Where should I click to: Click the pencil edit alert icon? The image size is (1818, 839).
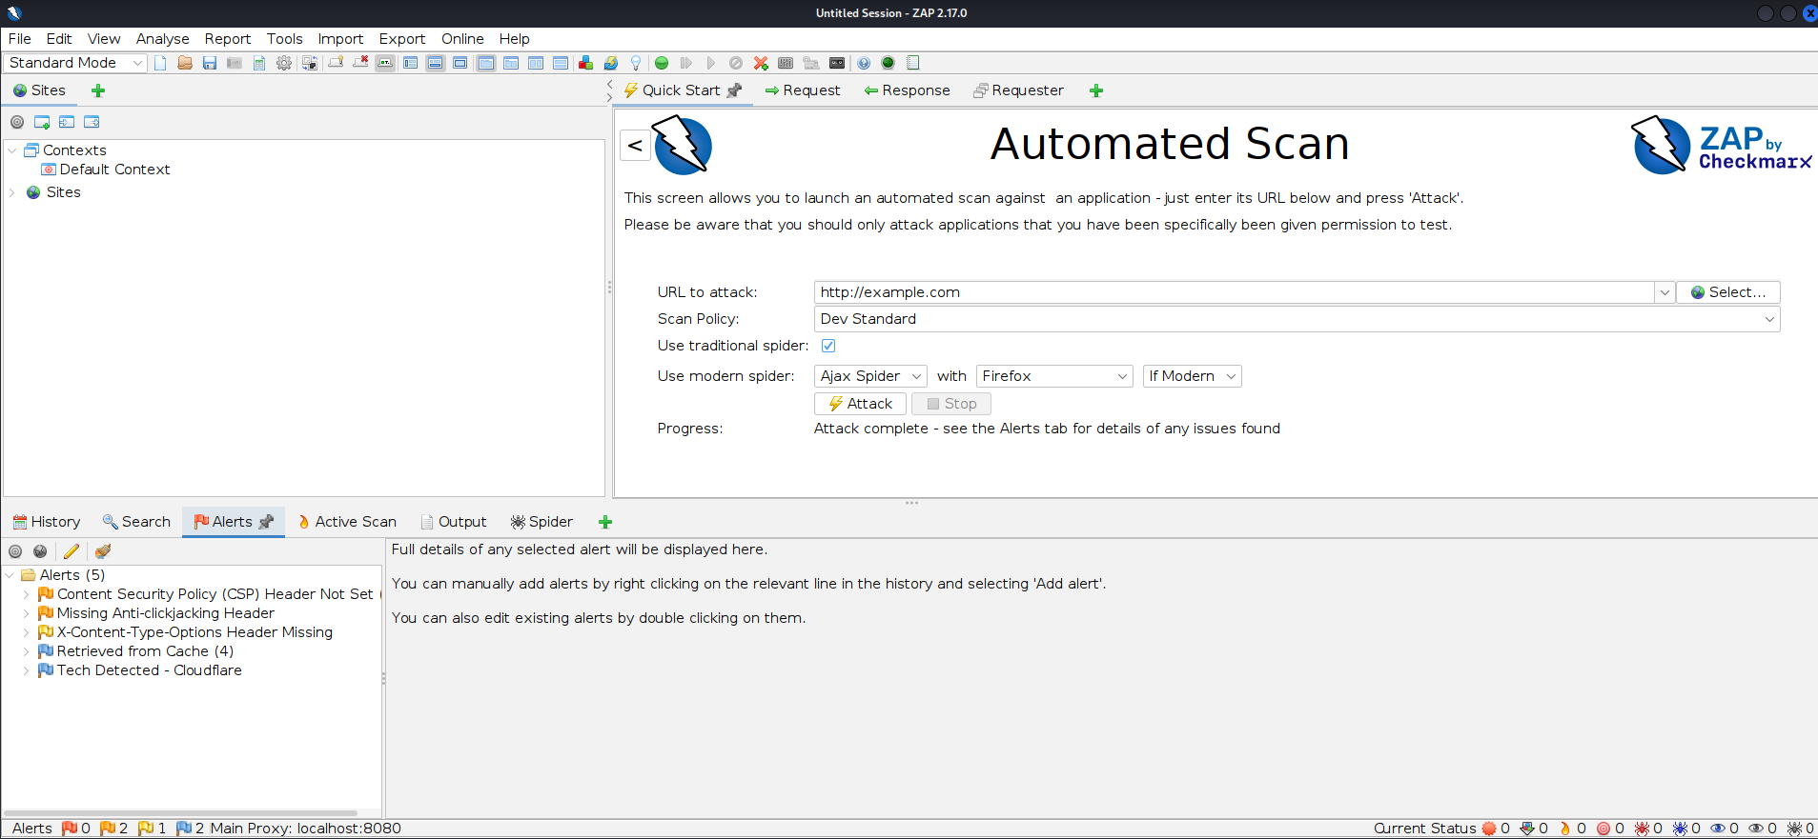click(71, 551)
